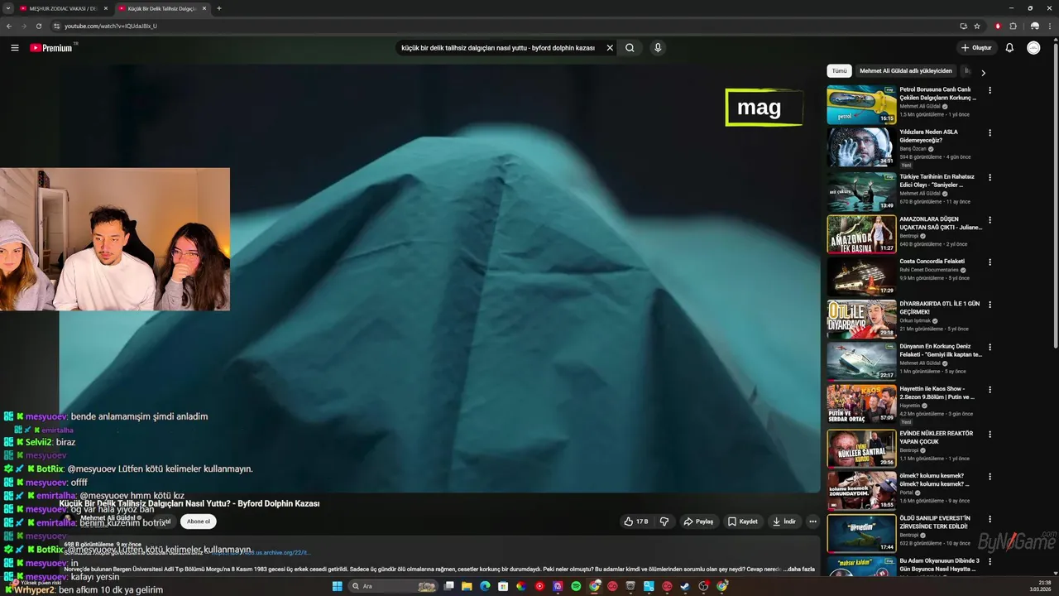The height and width of the screenshot is (596, 1059).
Task: Open Steam from the taskbar
Action: pyautogui.click(x=685, y=586)
